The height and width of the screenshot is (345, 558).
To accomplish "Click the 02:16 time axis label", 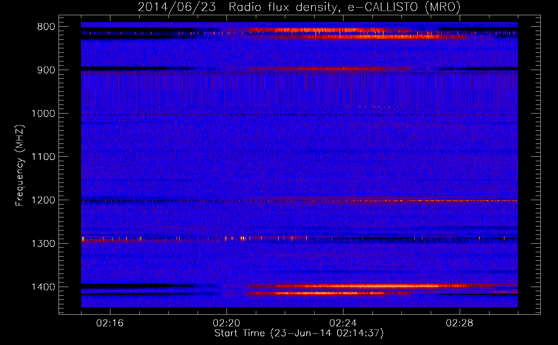I will (110, 323).
